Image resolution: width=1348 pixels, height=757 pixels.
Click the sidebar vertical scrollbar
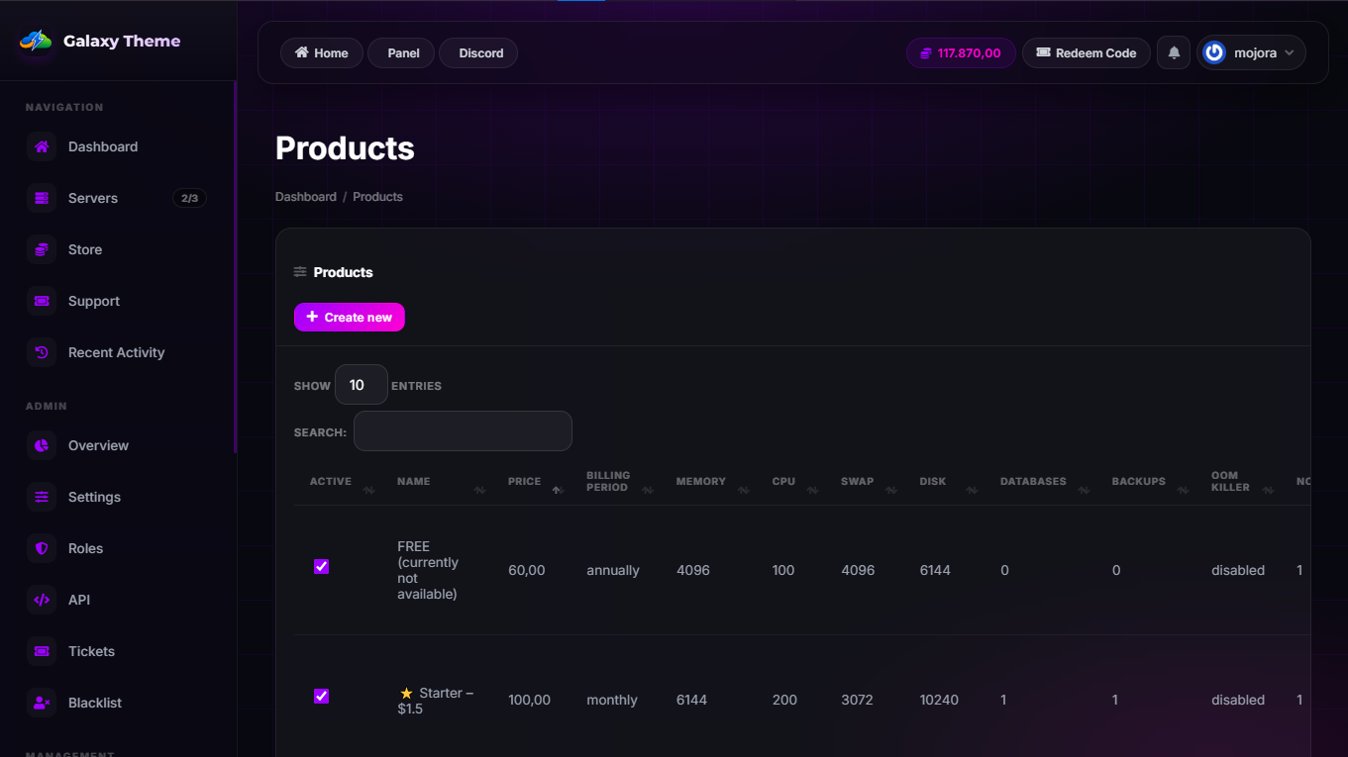[x=235, y=267]
